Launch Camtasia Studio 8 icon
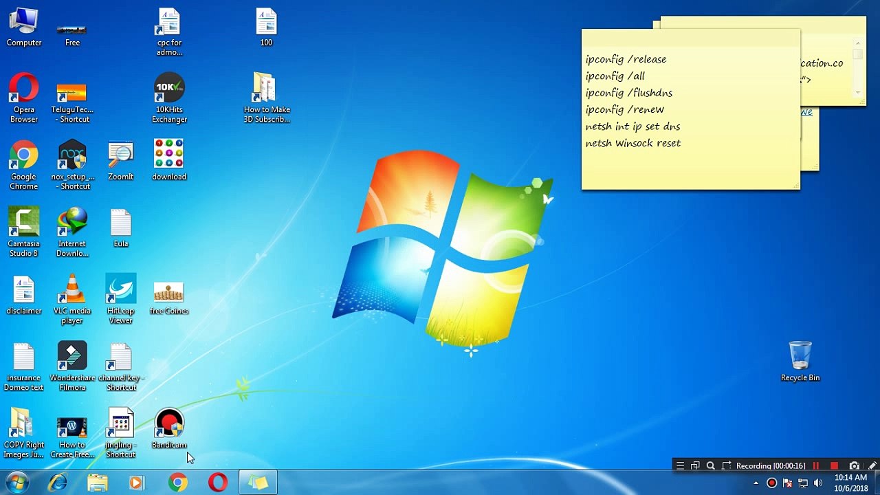 [24, 232]
